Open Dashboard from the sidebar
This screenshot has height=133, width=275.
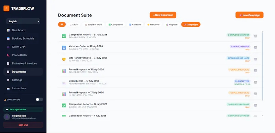pos(23,30)
